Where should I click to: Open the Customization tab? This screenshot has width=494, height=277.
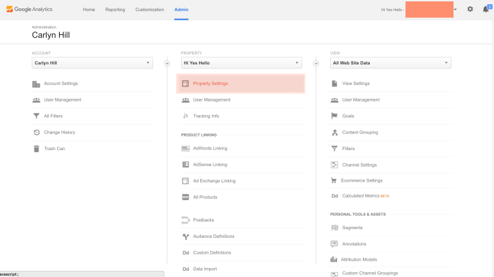pyautogui.click(x=150, y=10)
